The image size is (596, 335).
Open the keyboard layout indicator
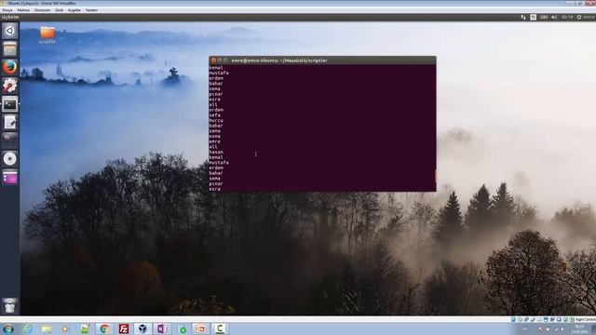[534, 17]
